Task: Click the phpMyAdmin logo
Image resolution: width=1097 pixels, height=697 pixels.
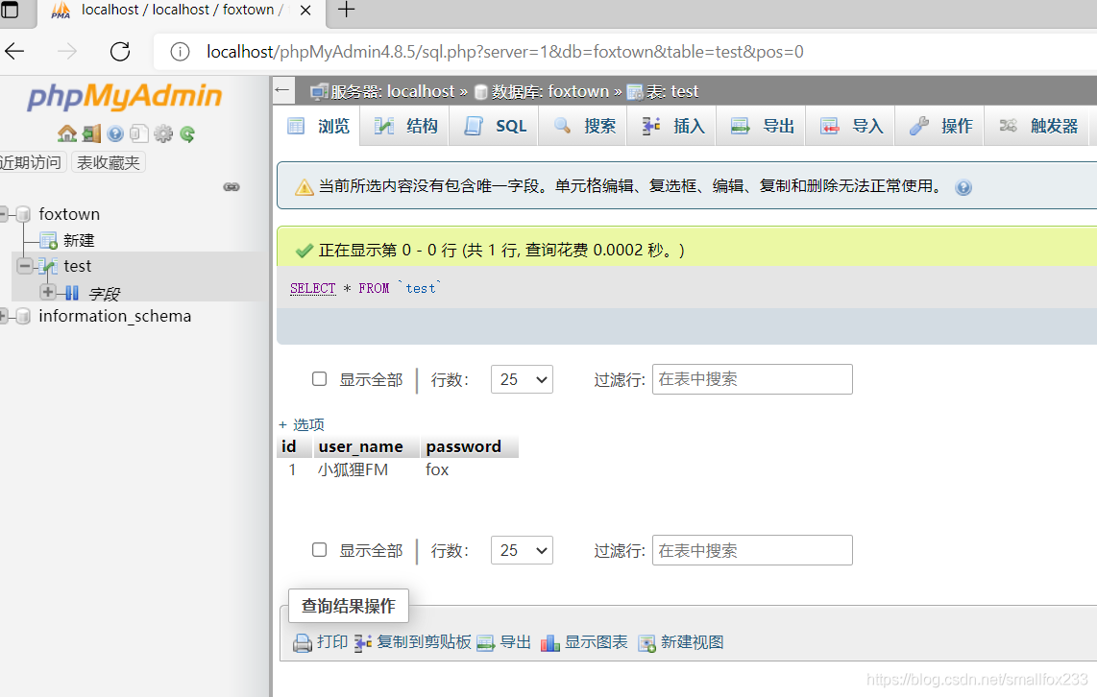Action: [x=125, y=96]
